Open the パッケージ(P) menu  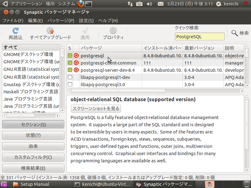(x=61, y=21)
